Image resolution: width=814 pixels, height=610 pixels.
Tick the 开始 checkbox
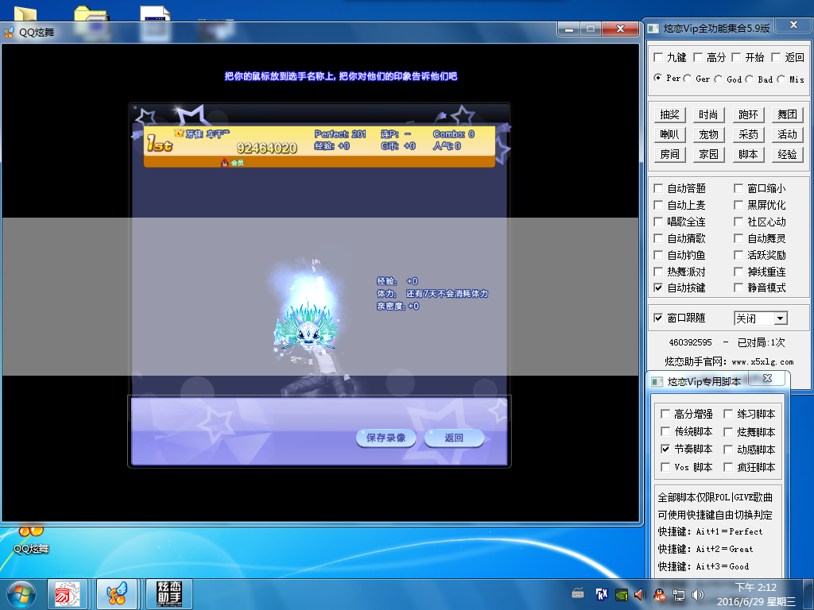[x=736, y=57]
